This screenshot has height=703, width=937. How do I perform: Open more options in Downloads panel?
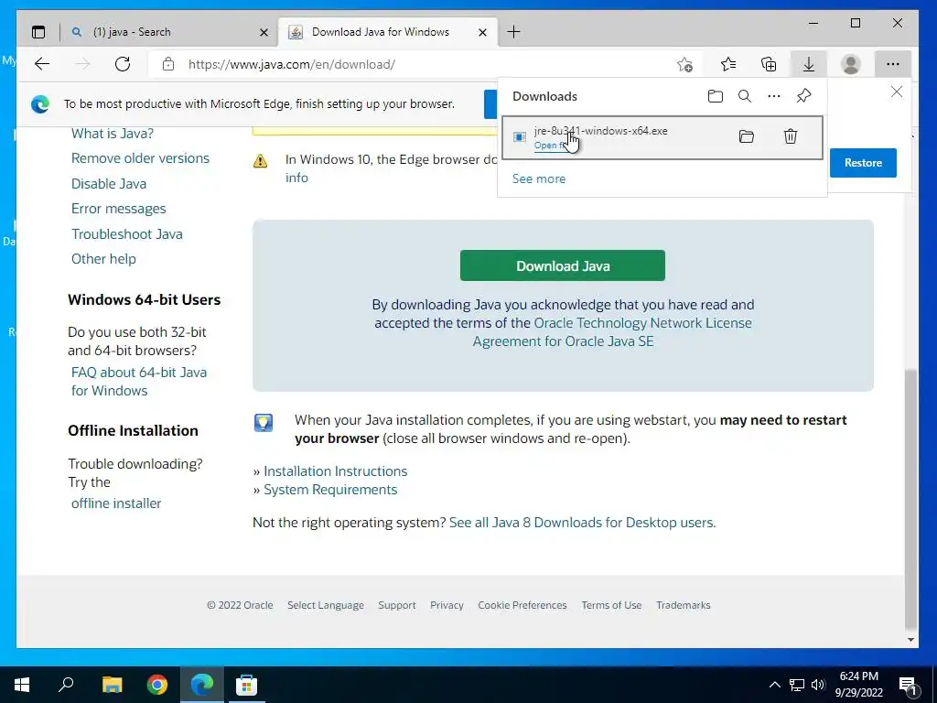[x=774, y=96]
